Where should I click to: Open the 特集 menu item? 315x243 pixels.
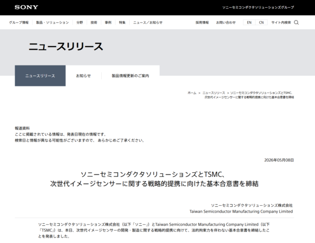(x=122, y=23)
